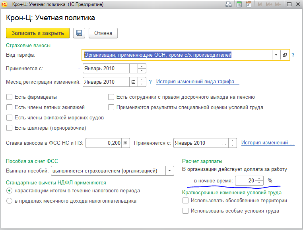Enable 'Есть члены экипажей морских судов' checkbox
The image size is (303, 230).
pyautogui.click(x=9, y=118)
